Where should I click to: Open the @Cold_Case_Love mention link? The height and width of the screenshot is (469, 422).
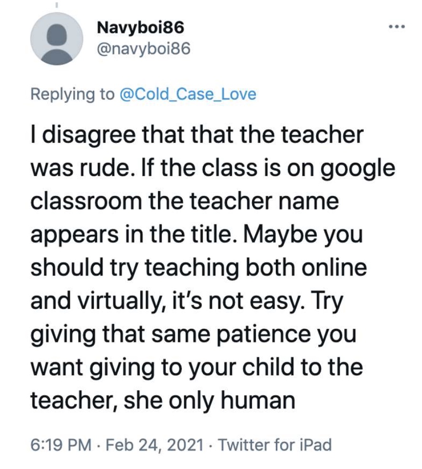coord(188,94)
